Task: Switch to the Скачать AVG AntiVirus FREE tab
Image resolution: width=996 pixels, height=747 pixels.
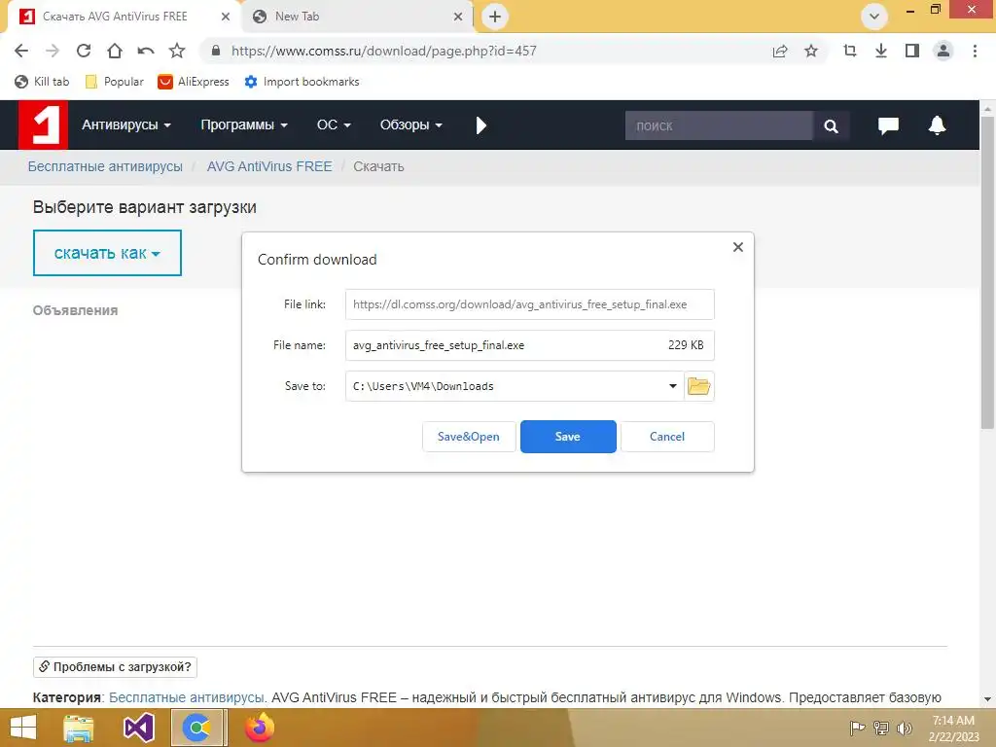Action: [x=115, y=17]
